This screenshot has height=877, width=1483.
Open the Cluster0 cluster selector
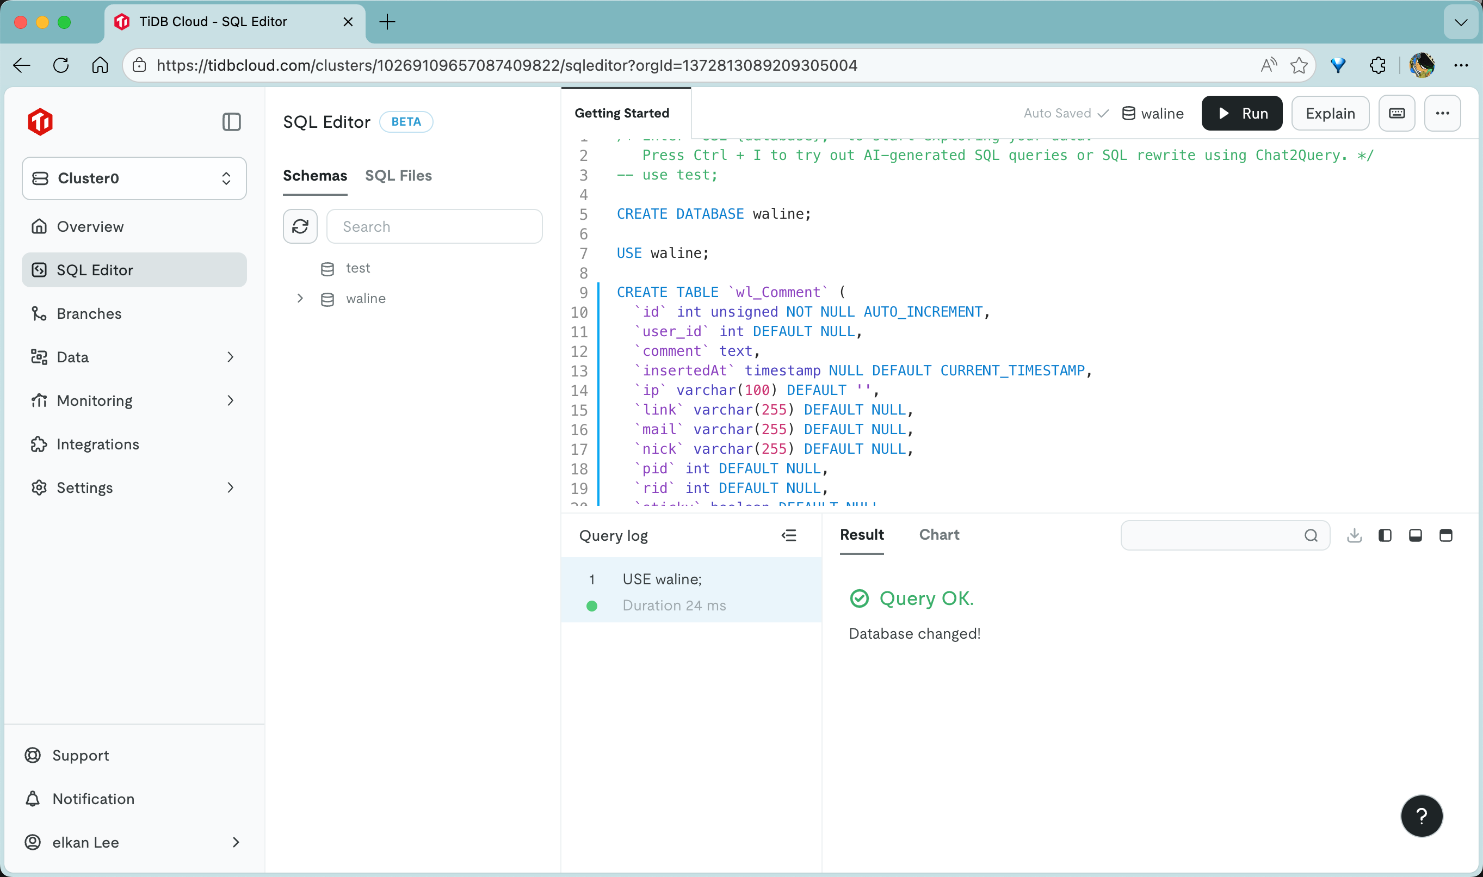(x=134, y=178)
